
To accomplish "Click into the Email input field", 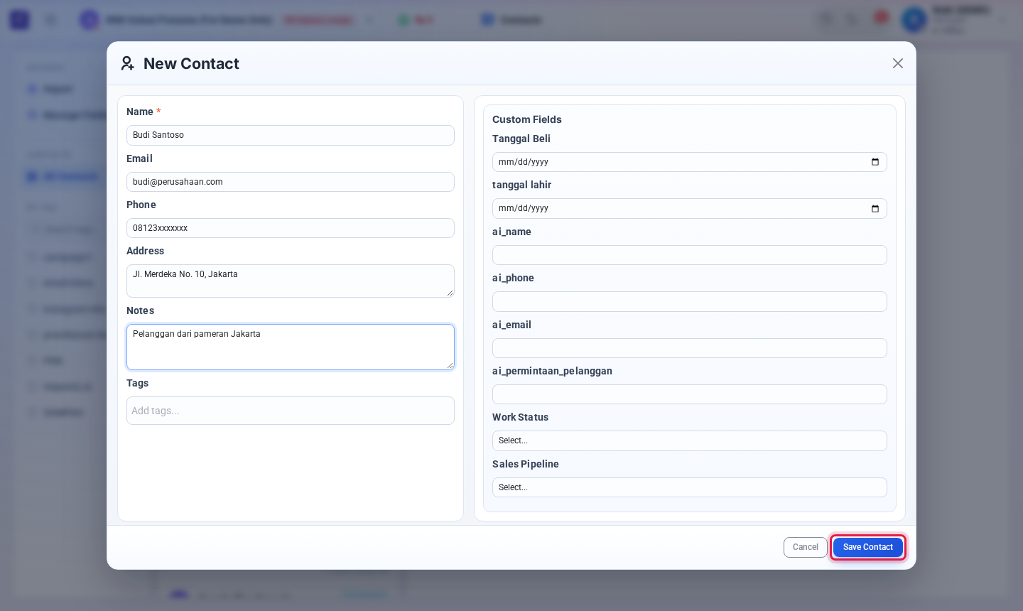I will (x=291, y=182).
